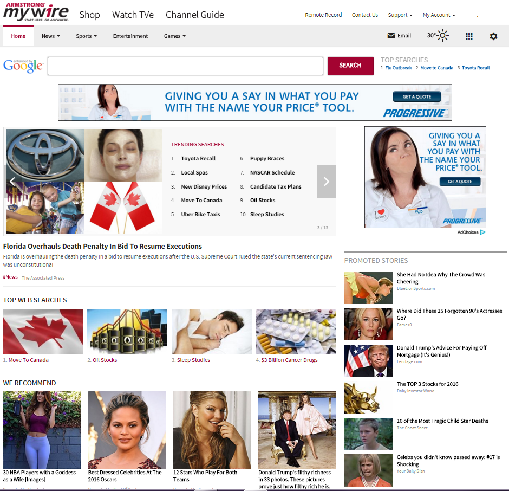Click the Progressive logo in banner ad
The image size is (509, 491).
click(415, 113)
